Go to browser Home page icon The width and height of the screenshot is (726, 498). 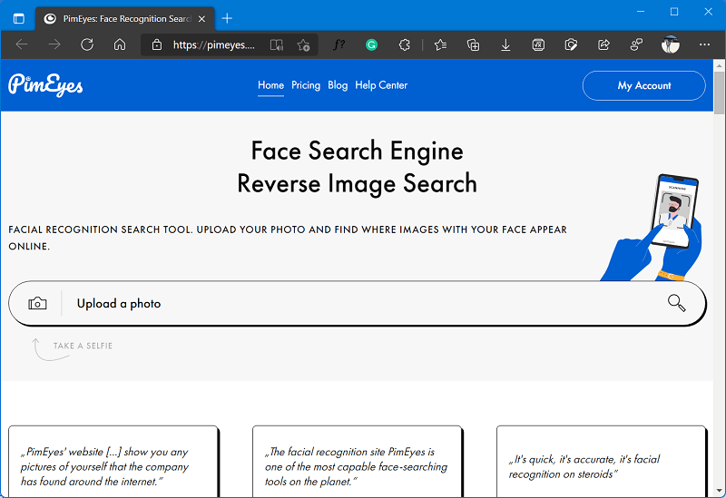tap(120, 44)
